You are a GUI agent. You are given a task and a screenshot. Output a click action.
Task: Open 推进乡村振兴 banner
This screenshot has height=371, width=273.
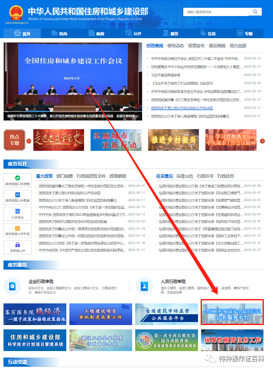point(173,140)
